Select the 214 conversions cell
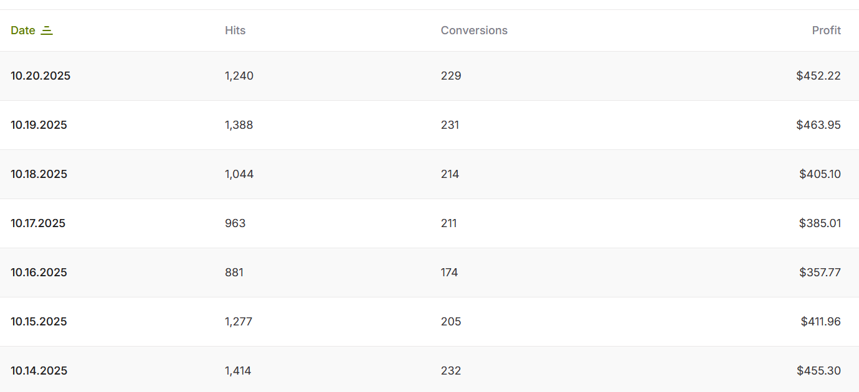Viewport: 859px width, 392px height. pyautogui.click(x=450, y=174)
